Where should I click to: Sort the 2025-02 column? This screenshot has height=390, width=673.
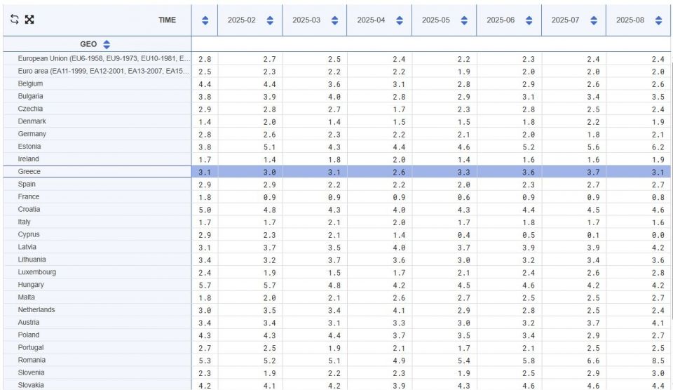[268, 20]
